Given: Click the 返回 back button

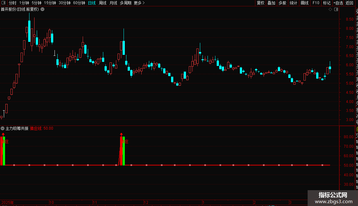Looking at the screenshot, I should coord(349,3).
